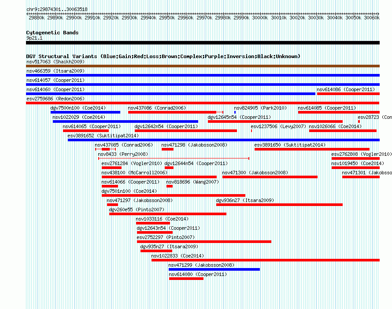
Task: Click nsv8433 (Perry2008) label
Action: pyautogui.click(x=123, y=154)
